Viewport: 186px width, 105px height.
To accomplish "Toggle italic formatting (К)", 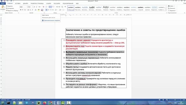I will (23, 10).
